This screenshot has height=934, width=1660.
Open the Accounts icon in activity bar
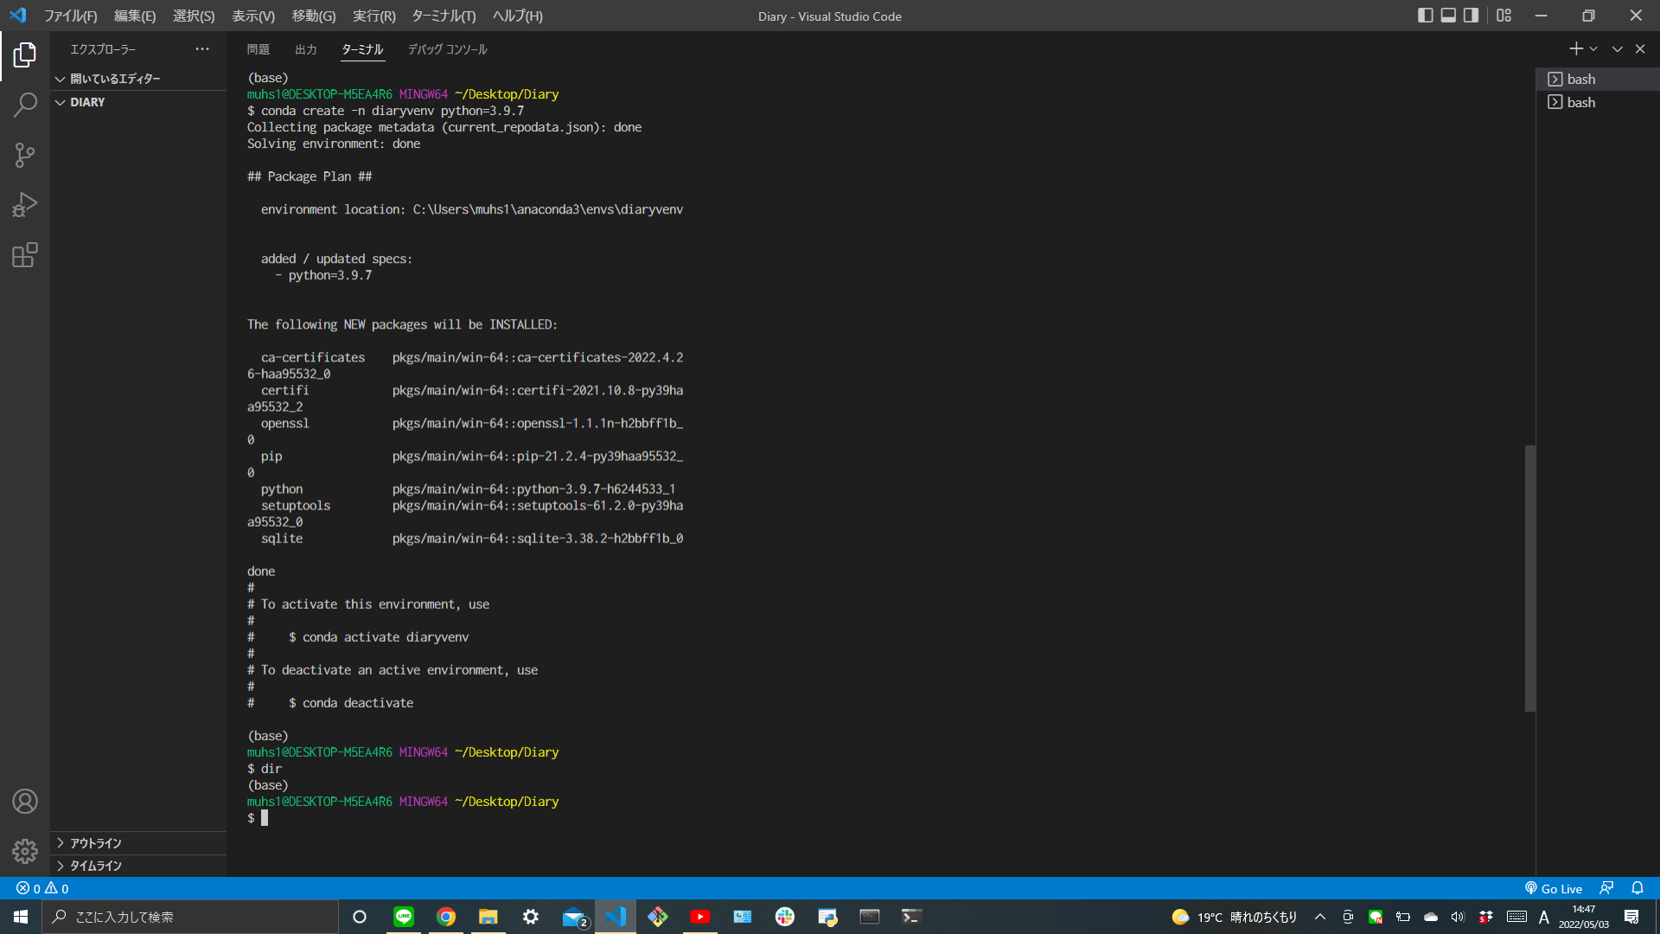[25, 802]
